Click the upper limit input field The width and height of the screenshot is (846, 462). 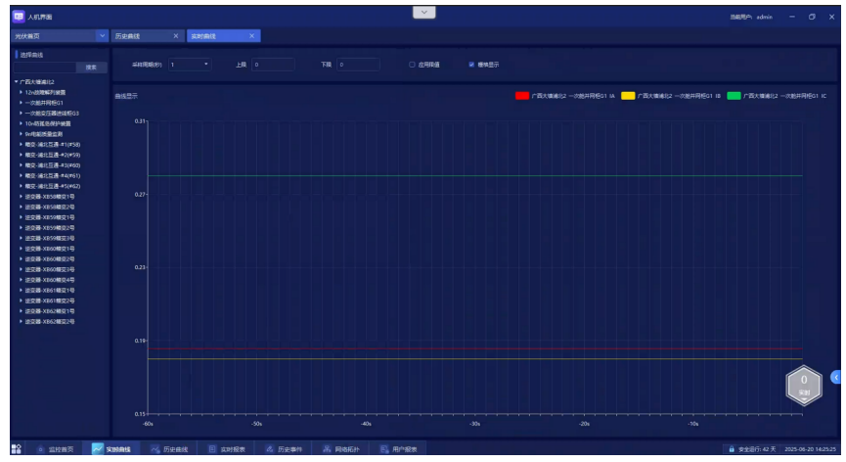tap(273, 65)
